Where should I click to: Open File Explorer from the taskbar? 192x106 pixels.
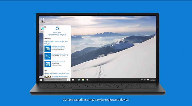[x=83, y=80]
